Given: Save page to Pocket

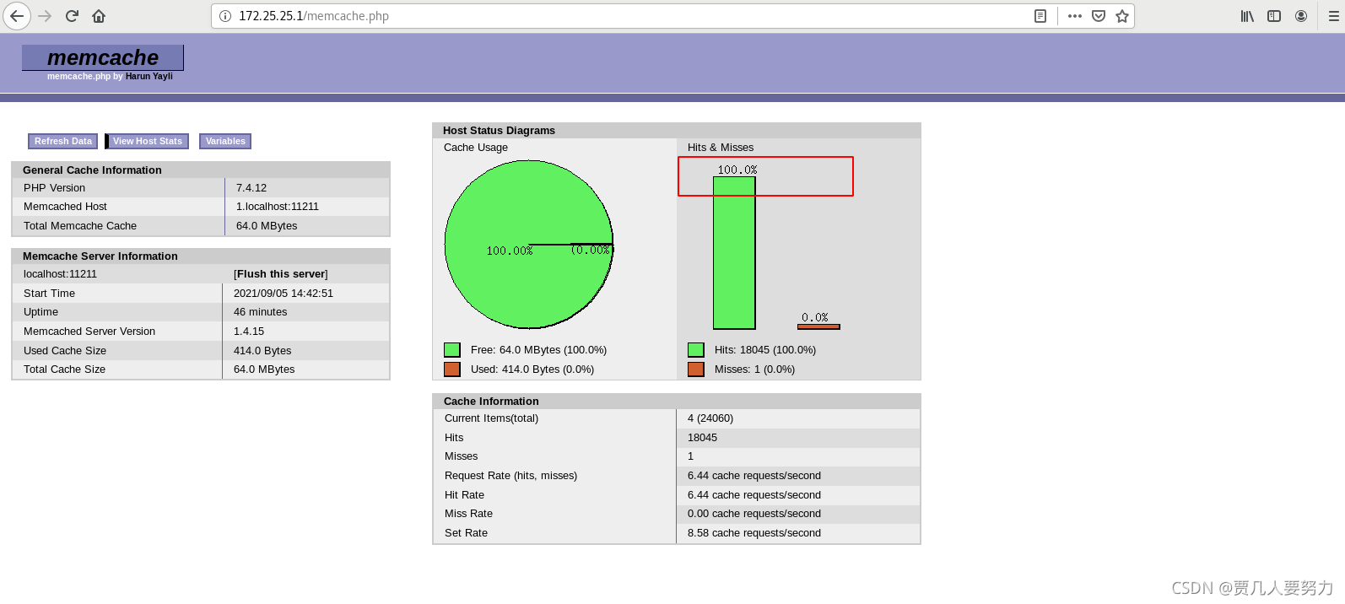Looking at the screenshot, I should click(1099, 16).
